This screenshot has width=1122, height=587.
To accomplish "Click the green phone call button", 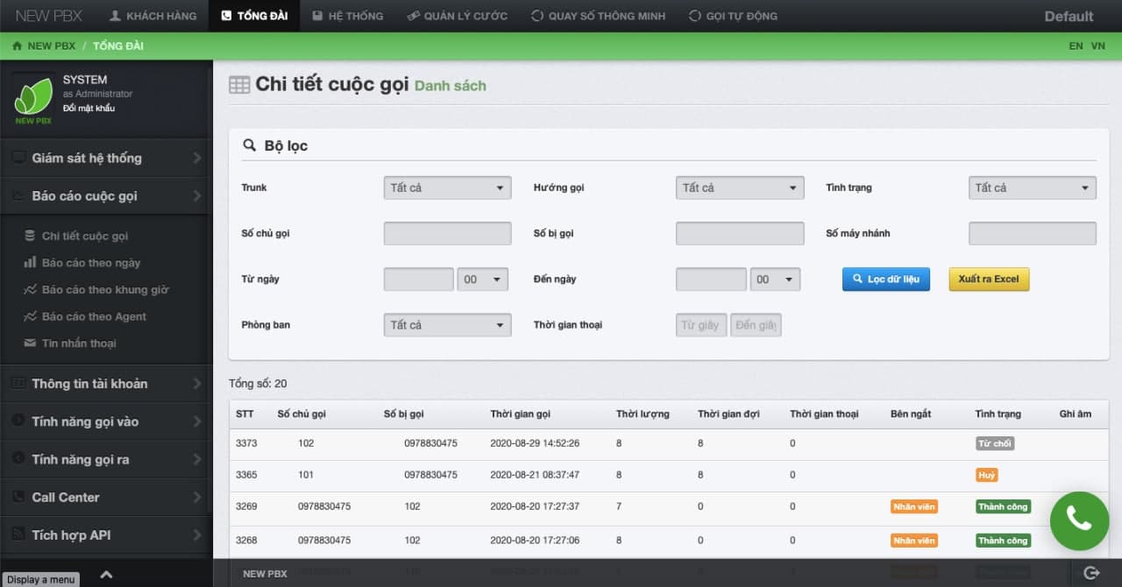I will [1079, 521].
